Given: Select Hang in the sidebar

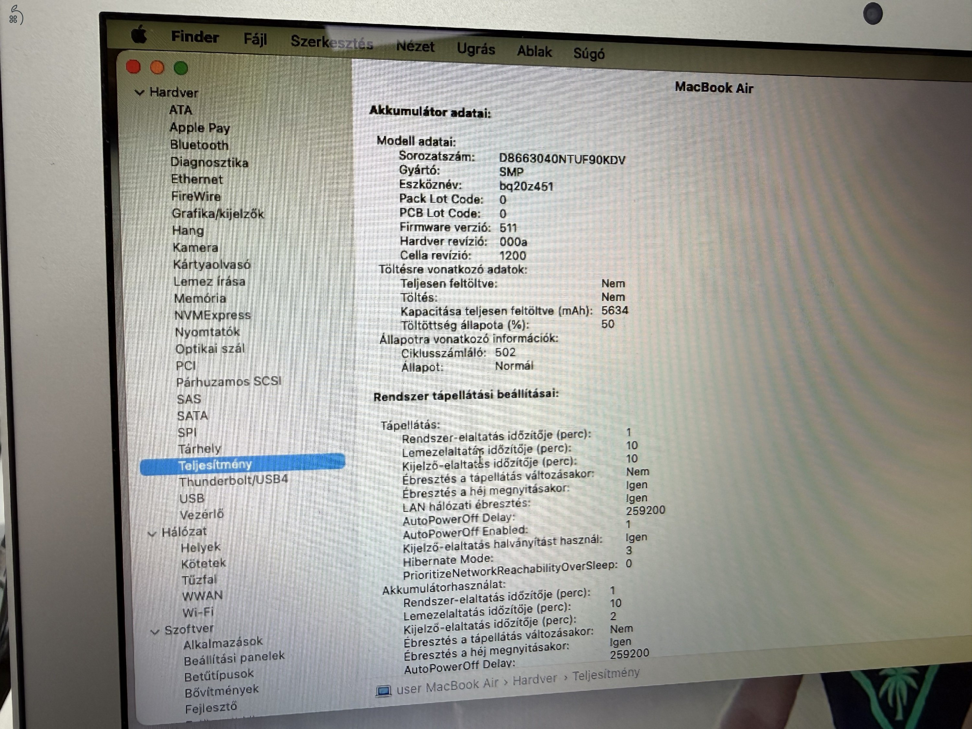Looking at the screenshot, I should point(188,230).
